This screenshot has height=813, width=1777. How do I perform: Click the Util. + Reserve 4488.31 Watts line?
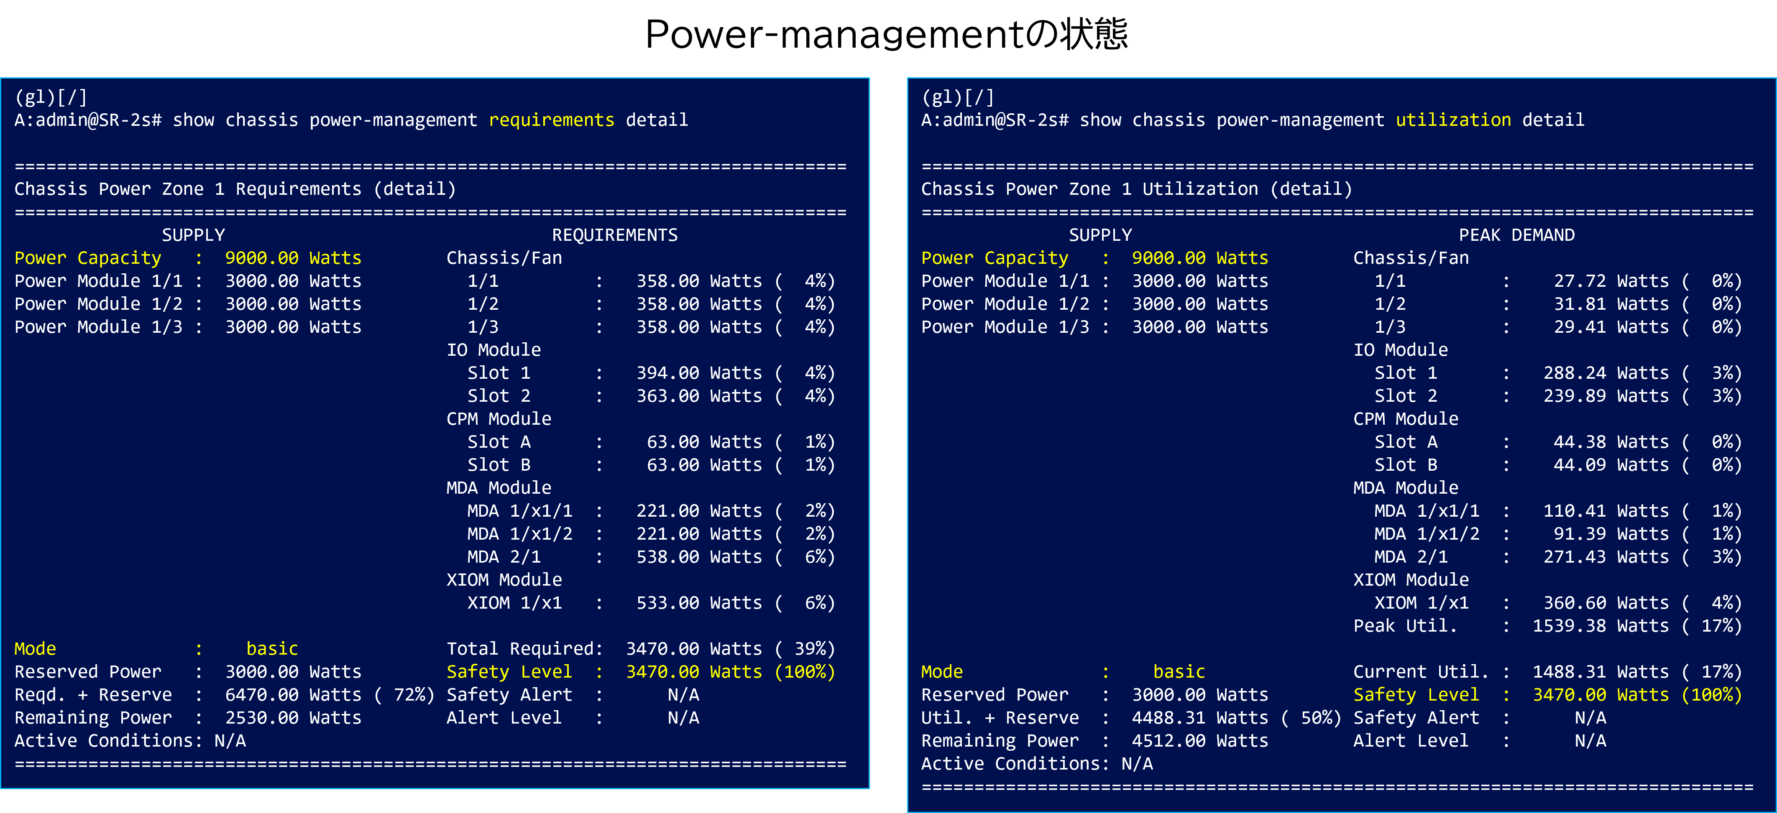(x=1132, y=718)
